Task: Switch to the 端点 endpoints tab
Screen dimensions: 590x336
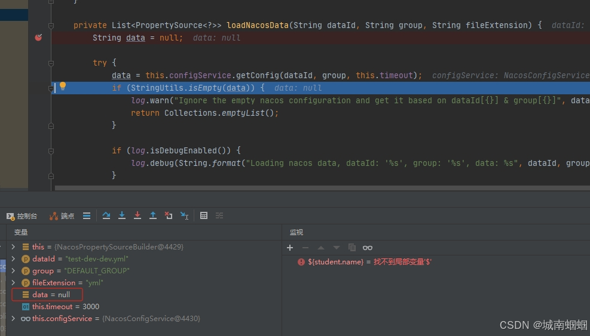Action: pos(62,216)
